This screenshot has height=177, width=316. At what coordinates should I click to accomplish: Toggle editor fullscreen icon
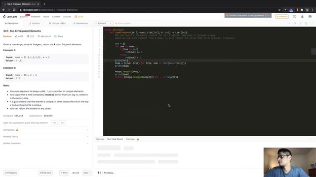coord(312,24)
